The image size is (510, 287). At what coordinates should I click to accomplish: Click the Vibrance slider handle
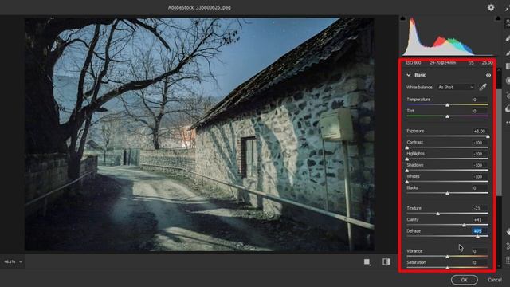(x=448, y=257)
